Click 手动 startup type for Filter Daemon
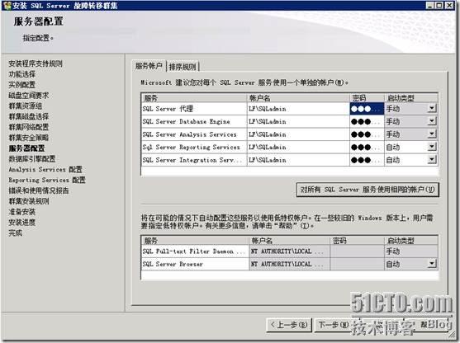 click(x=411, y=251)
